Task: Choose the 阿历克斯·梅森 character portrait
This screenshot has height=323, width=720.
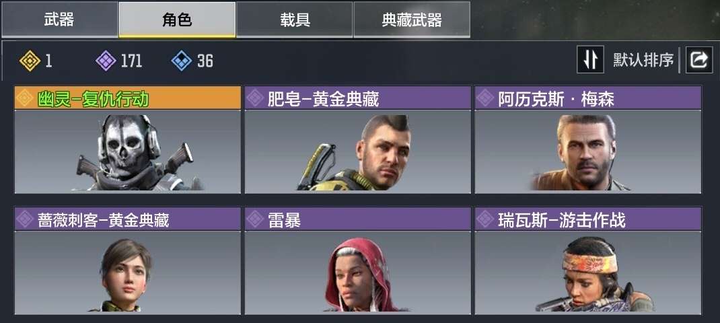Action: 588,151
